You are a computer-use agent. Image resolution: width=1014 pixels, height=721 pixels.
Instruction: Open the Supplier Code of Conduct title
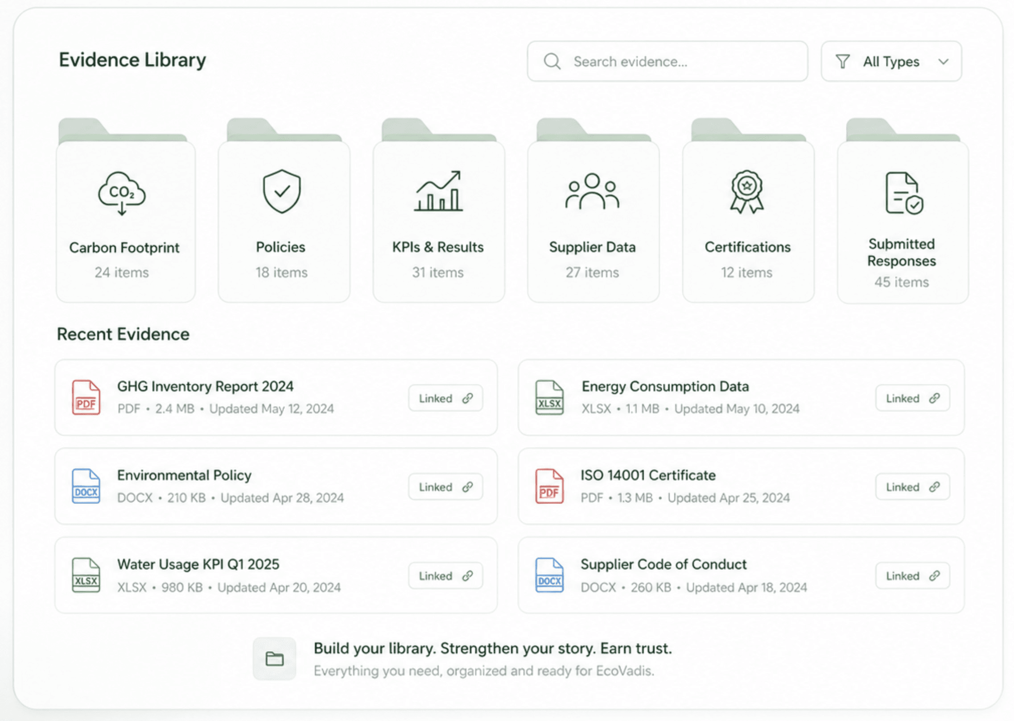[x=664, y=565]
